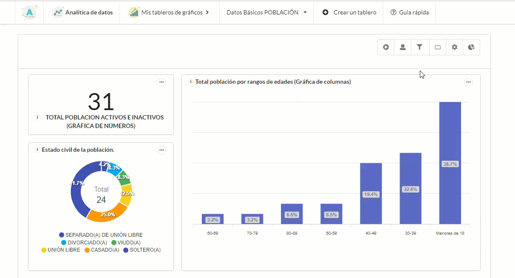Open the filter funnel icon
Viewport: 515px width, 278px height.
(x=420, y=47)
